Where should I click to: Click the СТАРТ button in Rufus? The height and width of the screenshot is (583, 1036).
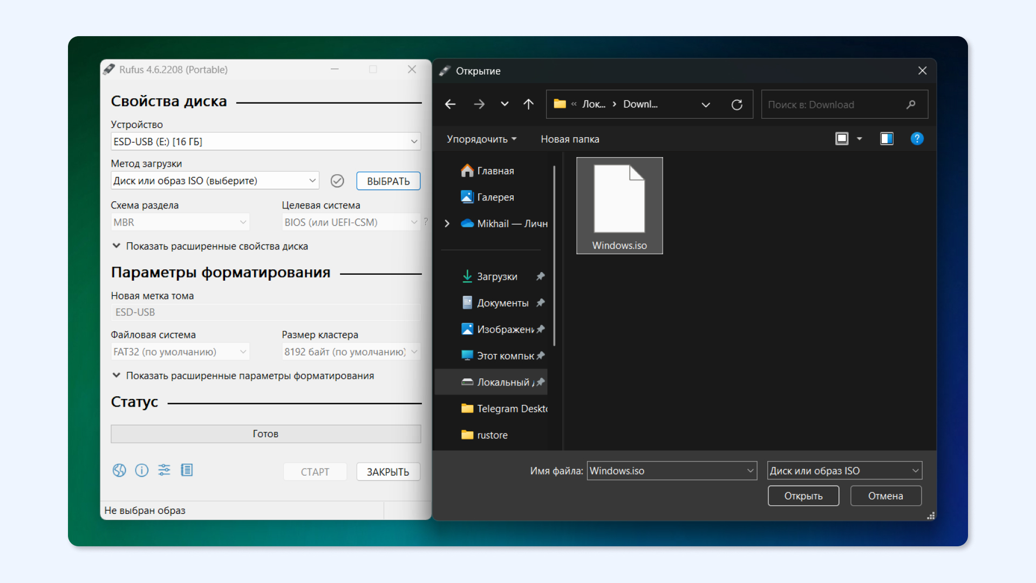point(315,472)
